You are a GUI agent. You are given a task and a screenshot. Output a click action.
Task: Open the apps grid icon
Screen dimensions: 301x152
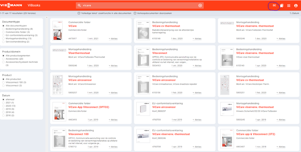[289, 5]
